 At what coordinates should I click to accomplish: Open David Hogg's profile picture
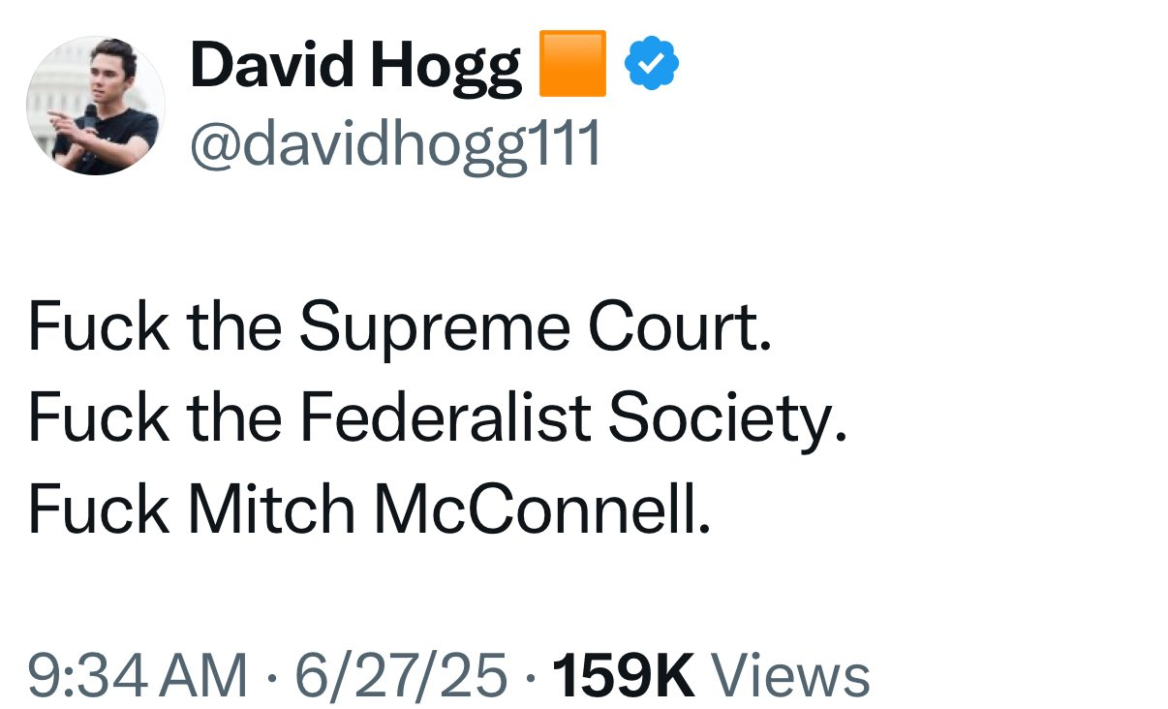coord(96,106)
